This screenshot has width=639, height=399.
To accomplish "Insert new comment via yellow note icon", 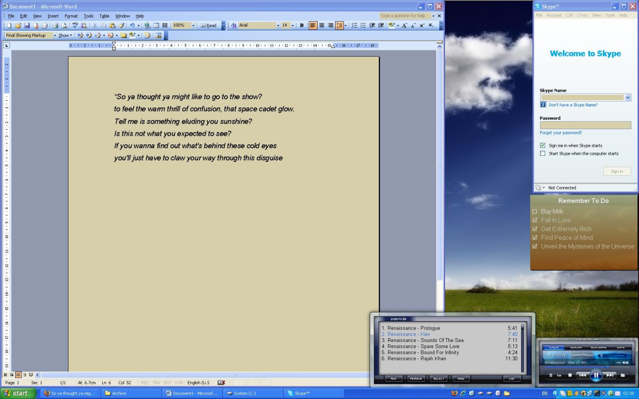I will [124, 36].
